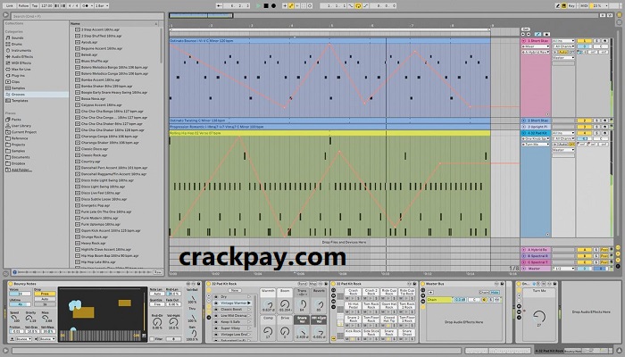
Task: Open Master output dropdown on track 1
Action: [x=563, y=58]
